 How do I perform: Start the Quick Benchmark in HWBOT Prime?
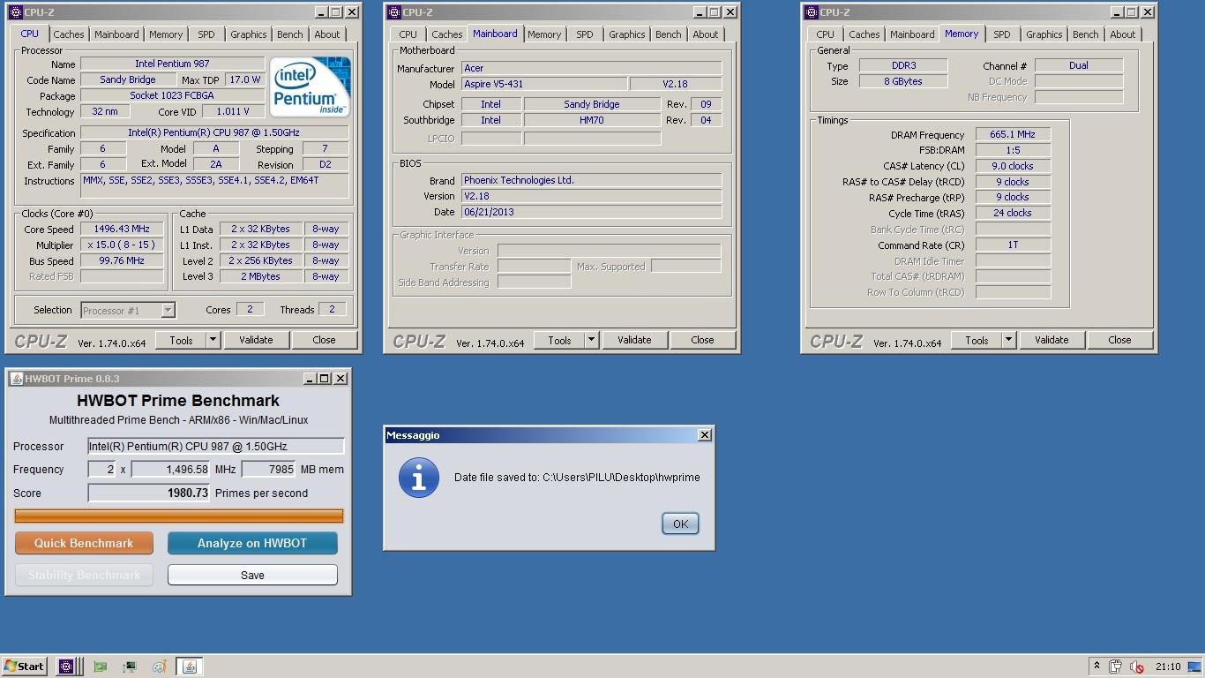(x=84, y=543)
